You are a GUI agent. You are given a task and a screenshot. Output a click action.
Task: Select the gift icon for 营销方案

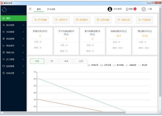tap(4, 52)
